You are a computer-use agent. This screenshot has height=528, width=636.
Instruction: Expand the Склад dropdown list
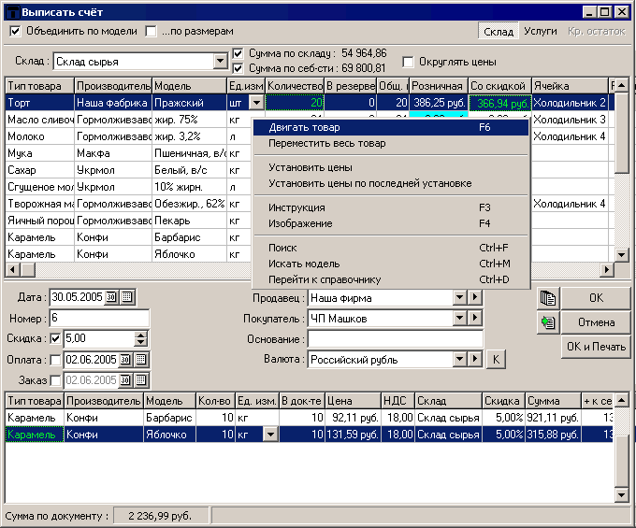pyautogui.click(x=221, y=62)
